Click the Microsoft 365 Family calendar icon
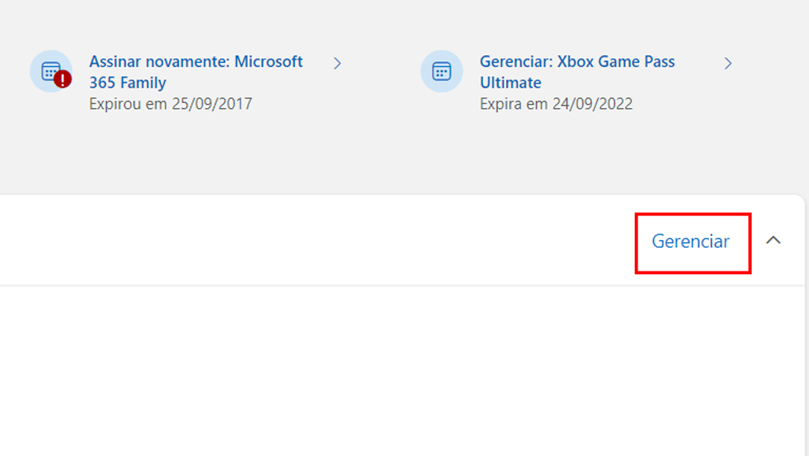This screenshot has width=809, height=456. click(x=51, y=71)
